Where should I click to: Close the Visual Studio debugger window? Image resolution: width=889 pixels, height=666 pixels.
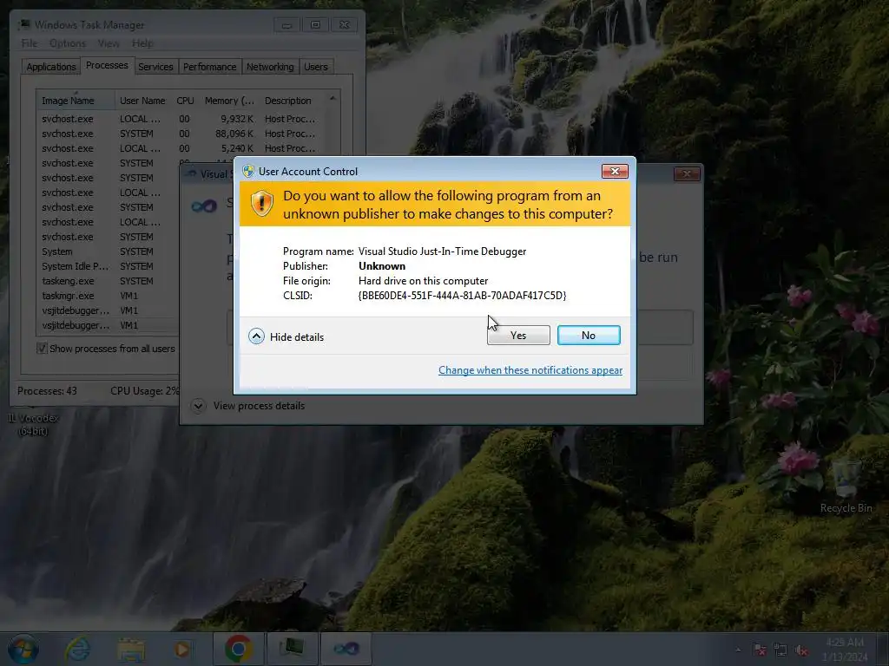point(687,173)
